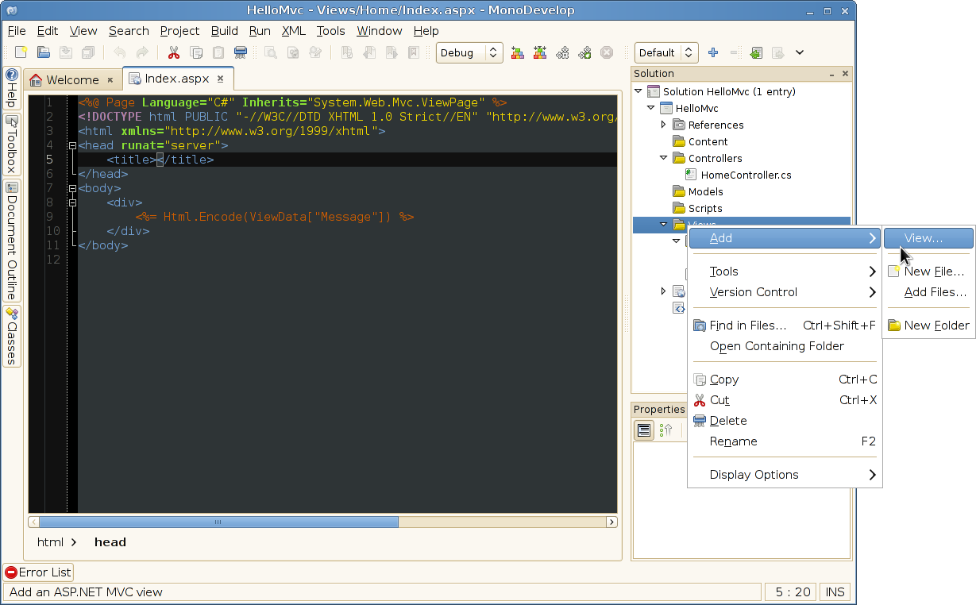
Task: Open the Help menu in menu bar
Action: click(x=426, y=30)
